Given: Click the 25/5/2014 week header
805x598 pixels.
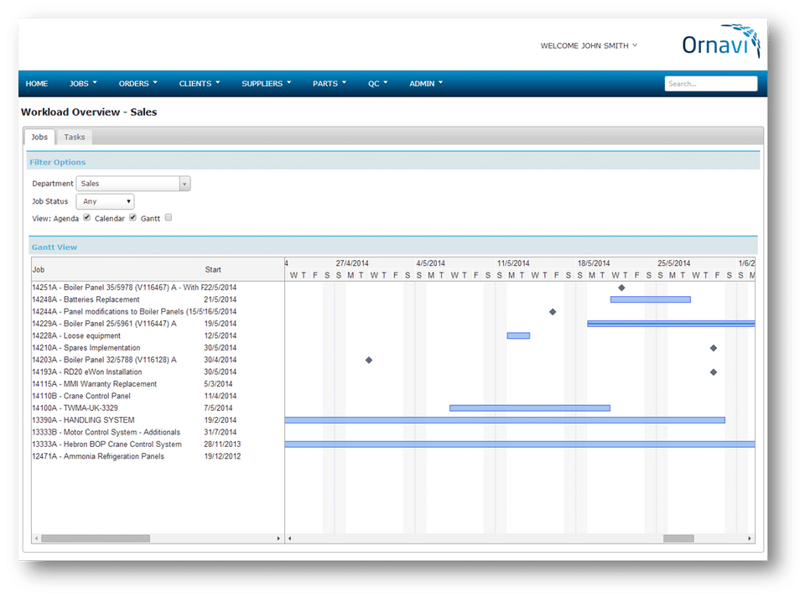Looking at the screenshot, I should [x=674, y=263].
